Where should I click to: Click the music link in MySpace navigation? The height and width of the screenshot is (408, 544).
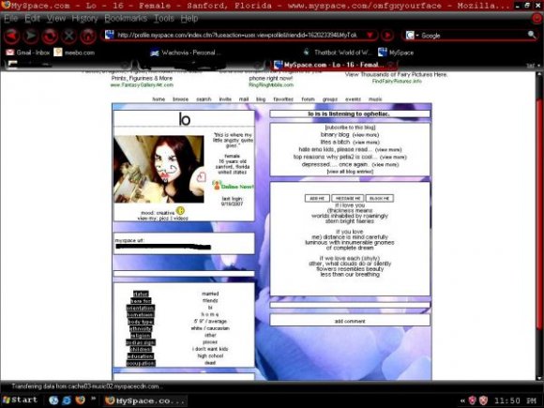click(x=375, y=99)
